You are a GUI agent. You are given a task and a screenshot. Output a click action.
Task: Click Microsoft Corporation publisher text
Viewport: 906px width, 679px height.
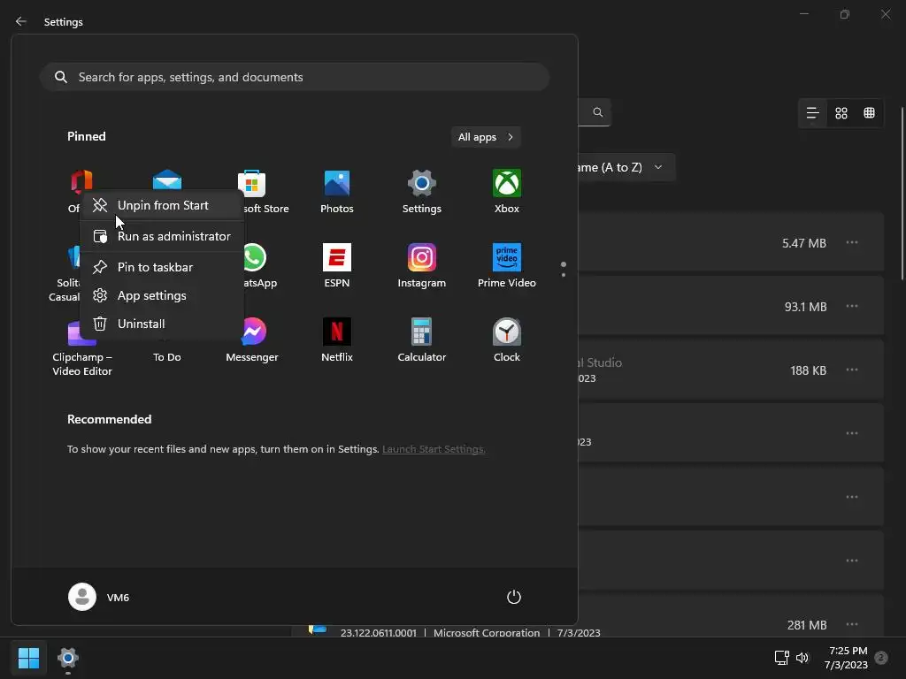(487, 633)
